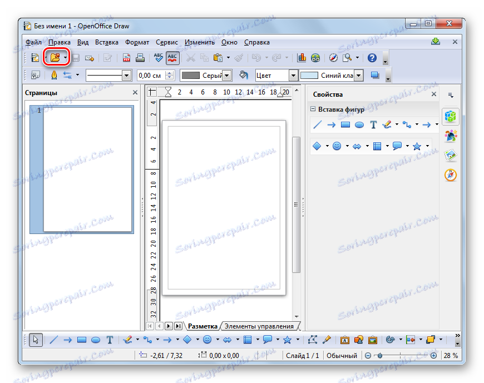Open the Вид menu
The width and height of the screenshot is (484, 383).
(x=83, y=42)
